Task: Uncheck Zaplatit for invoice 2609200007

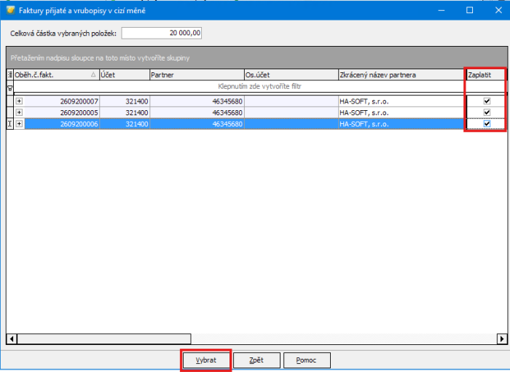Action: 487,101
